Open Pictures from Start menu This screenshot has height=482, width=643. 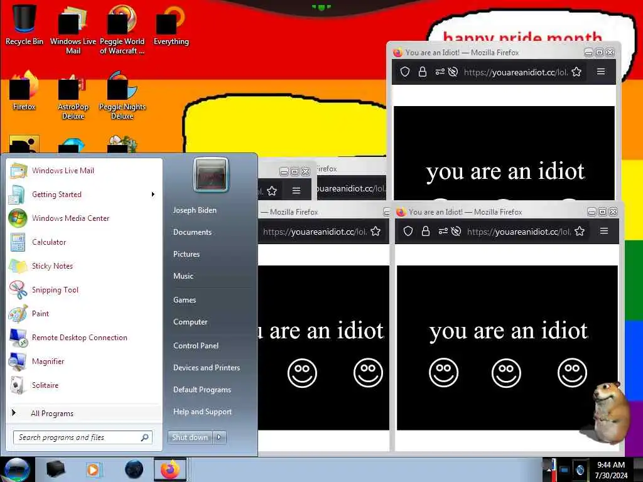186,254
